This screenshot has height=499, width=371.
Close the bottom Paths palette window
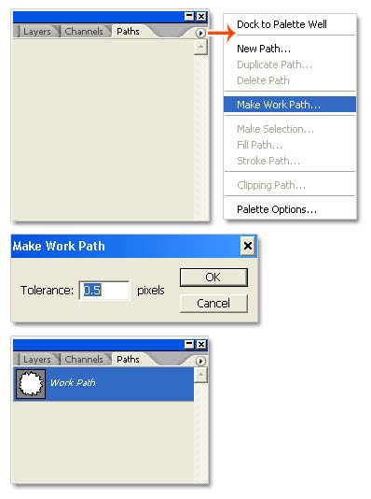click(x=201, y=344)
